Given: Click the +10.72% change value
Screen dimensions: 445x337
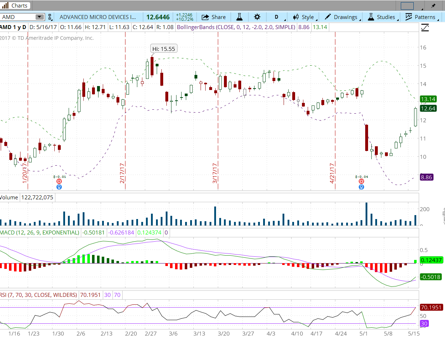Looking at the screenshot, I should [x=184, y=19].
